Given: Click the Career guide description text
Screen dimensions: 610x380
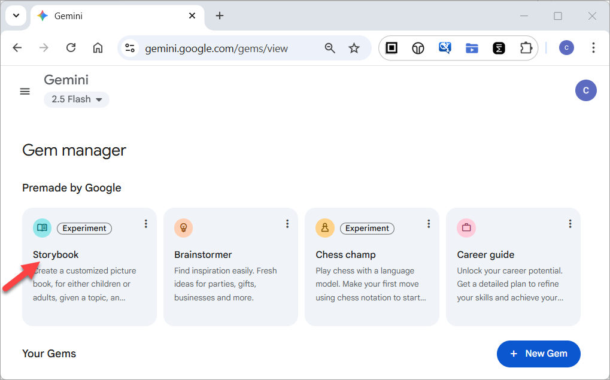Looking at the screenshot, I should (x=510, y=284).
